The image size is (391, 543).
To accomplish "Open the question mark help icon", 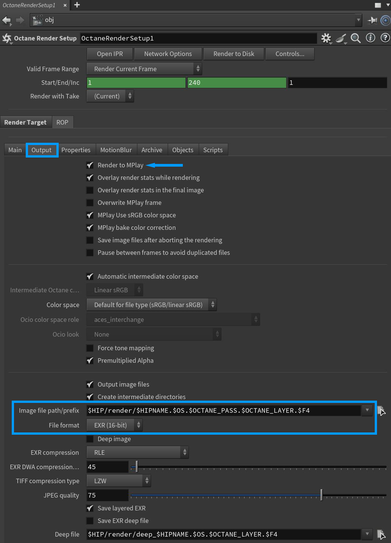I will 385,38.
